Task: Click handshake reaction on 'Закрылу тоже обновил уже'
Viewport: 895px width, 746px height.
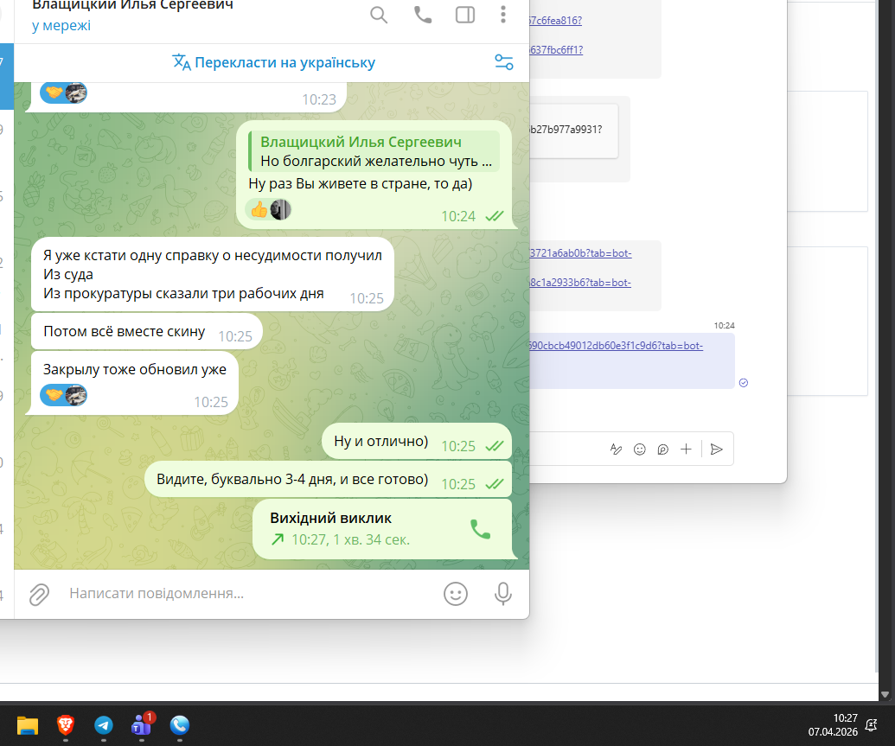Action: (x=63, y=395)
